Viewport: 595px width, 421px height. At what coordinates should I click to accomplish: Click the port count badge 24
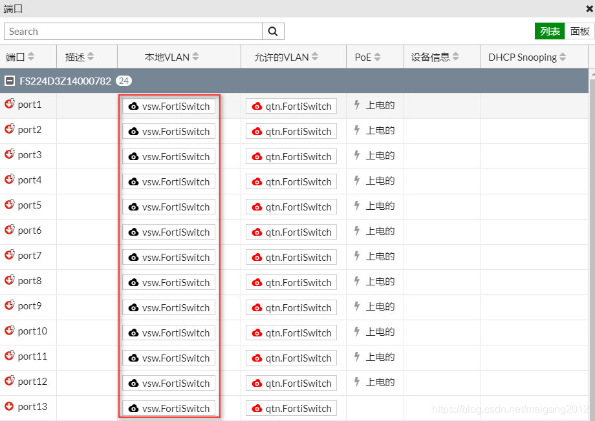tap(124, 81)
